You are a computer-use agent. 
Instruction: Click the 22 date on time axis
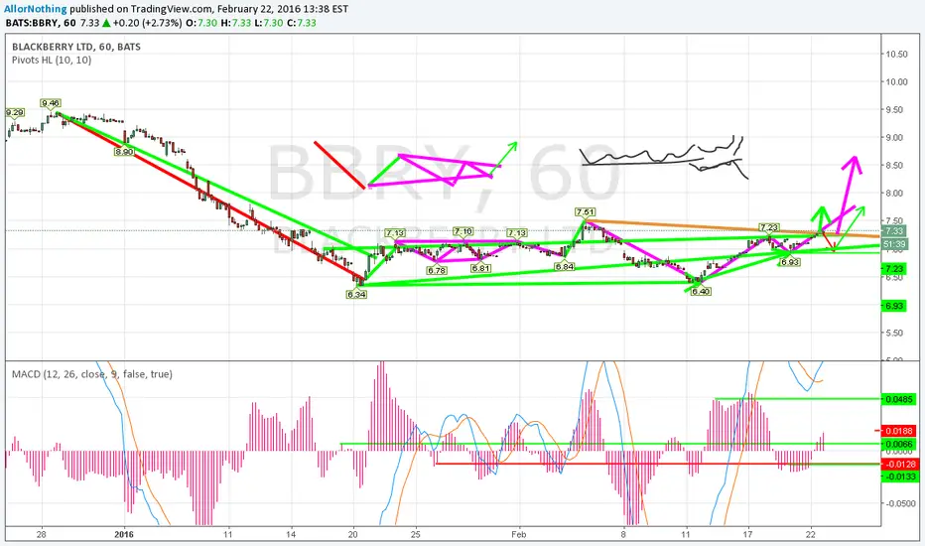[811, 534]
